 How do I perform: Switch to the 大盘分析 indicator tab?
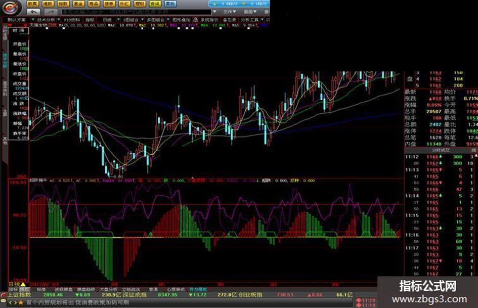pyautogui.click(x=109, y=289)
